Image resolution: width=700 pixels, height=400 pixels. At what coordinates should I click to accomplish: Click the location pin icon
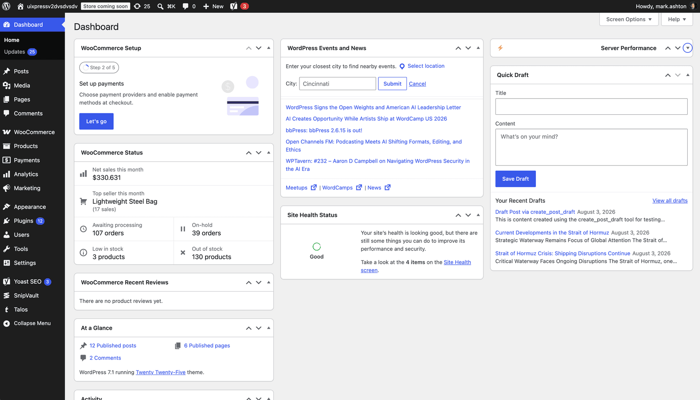pyautogui.click(x=402, y=67)
